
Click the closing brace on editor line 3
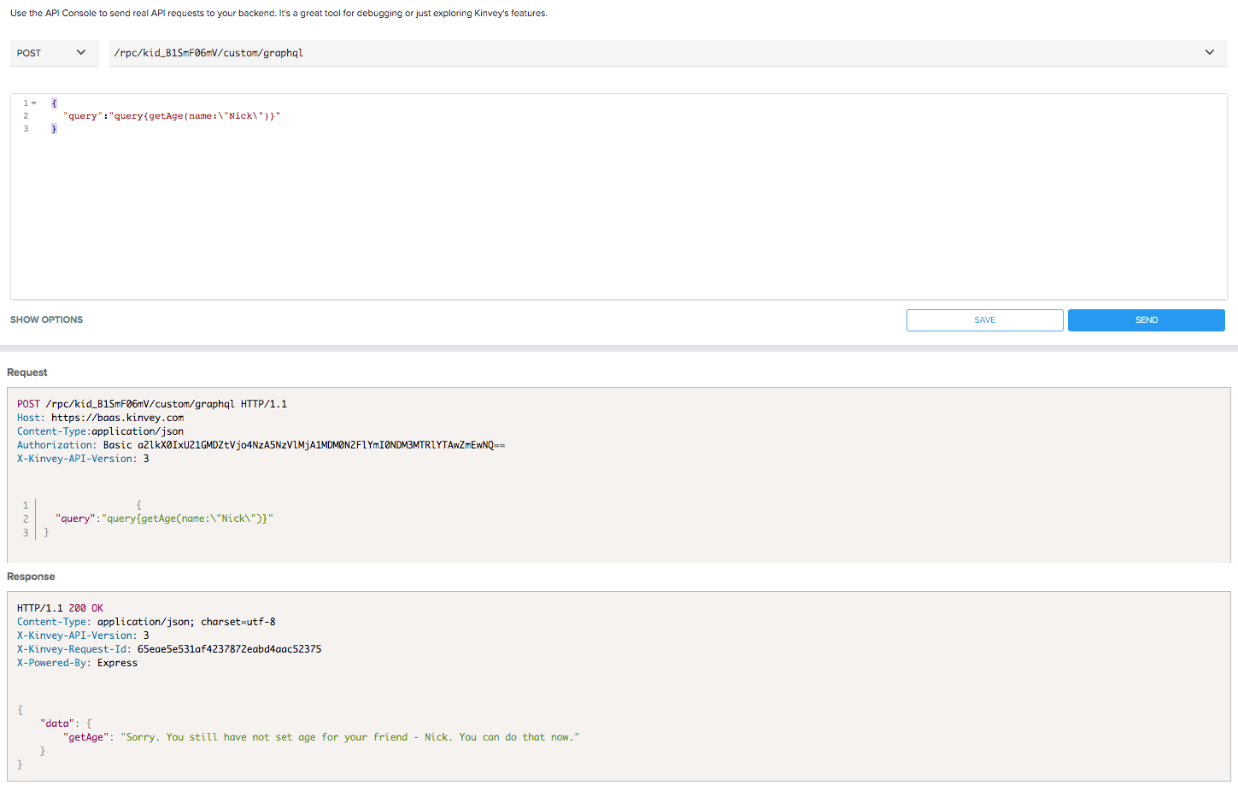(54, 129)
